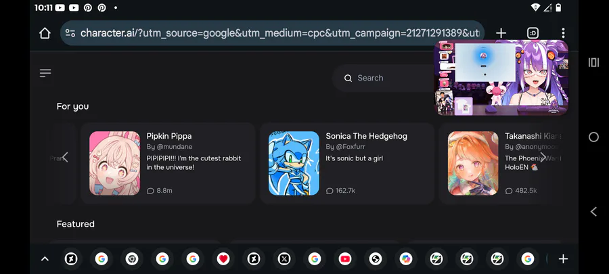Open a new tab with top plus icon
This screenshot has width=609, height=274.
(x=501, y=33)
